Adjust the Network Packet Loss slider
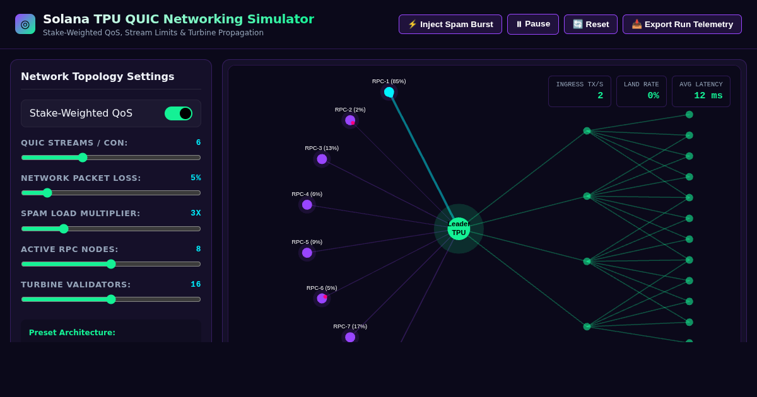Viewport: 757px width, 397px height. pos(111,193)
